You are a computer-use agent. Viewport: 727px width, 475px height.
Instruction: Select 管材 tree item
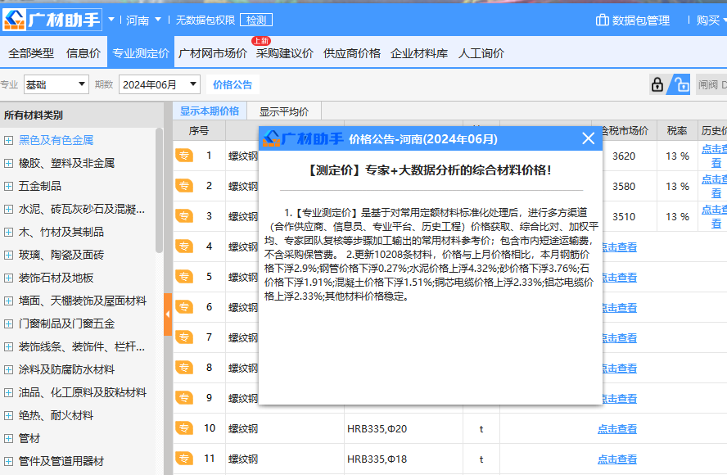29,438
